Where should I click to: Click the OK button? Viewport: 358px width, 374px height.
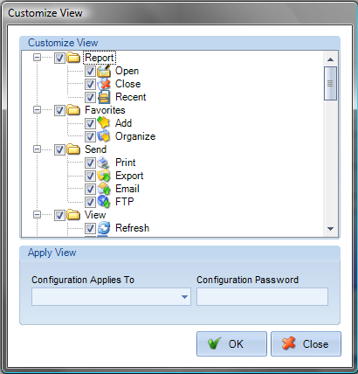pyautogui.click(x=231, y=343)
